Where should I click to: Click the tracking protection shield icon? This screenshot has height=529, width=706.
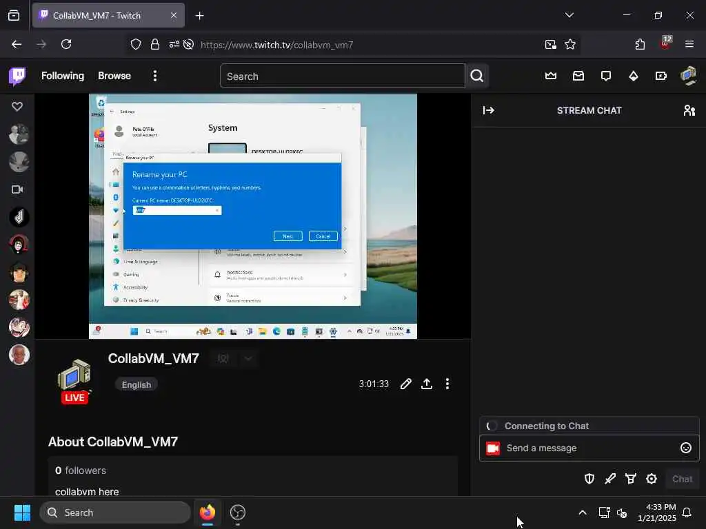coord(136,44)
